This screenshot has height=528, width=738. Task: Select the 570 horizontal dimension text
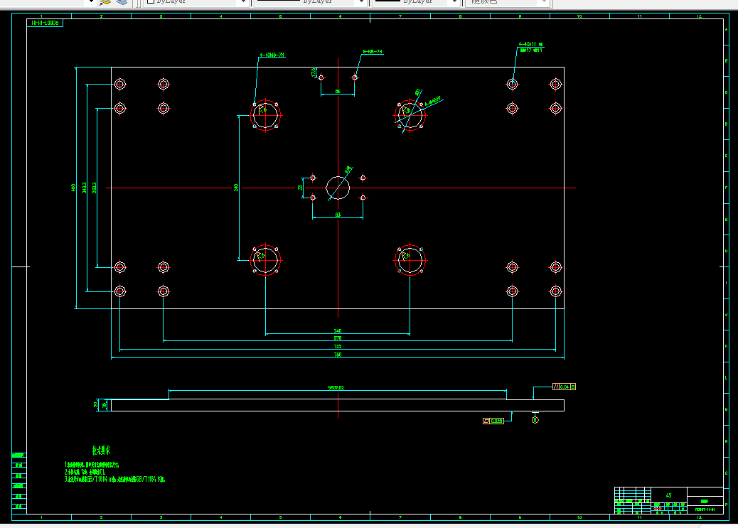pos(338,338)
